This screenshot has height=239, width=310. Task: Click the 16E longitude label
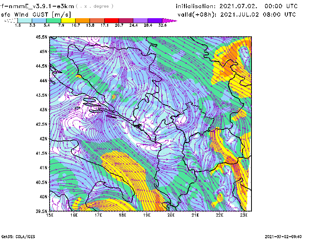pos(74,215)
